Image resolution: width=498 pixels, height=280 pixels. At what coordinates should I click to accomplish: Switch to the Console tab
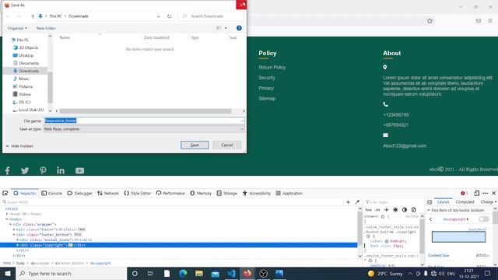coord(52,193)
